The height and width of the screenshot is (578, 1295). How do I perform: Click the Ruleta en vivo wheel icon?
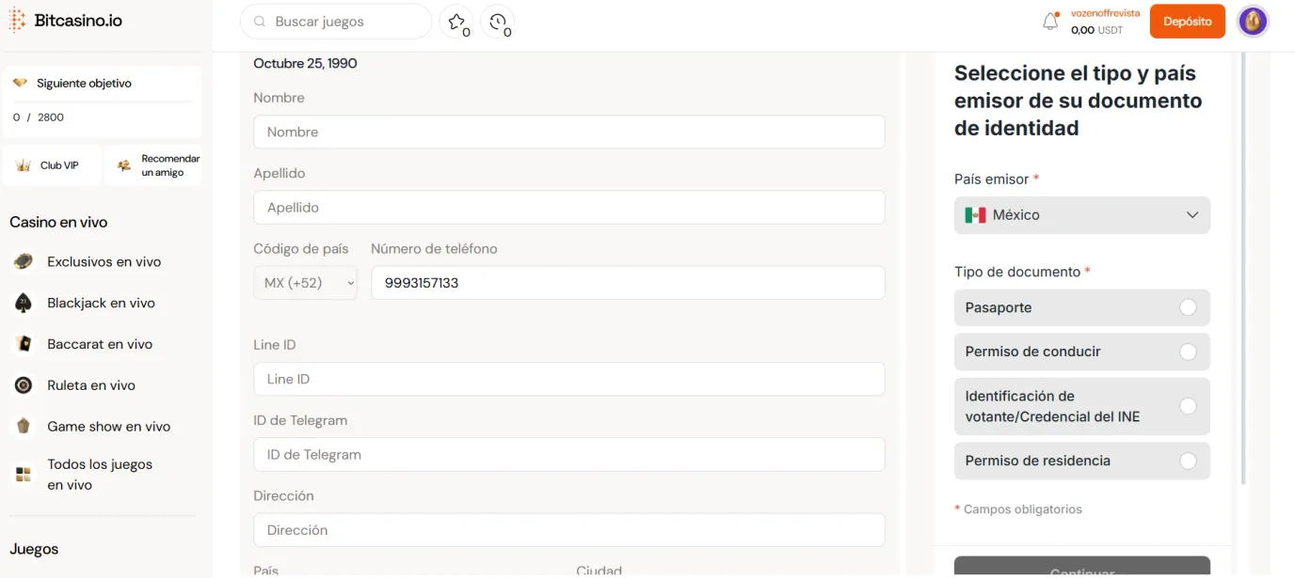coord(24,385)
